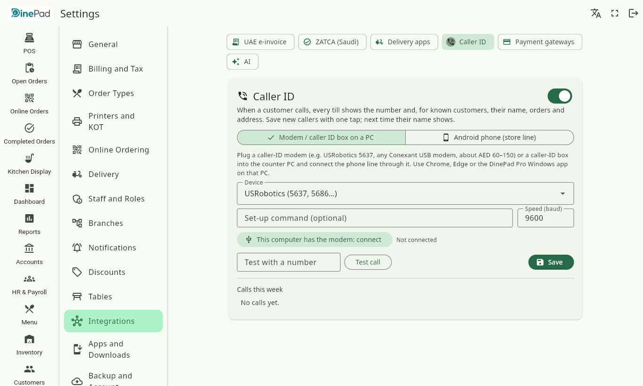Click the Test call button
The image size is (643, 386).
(368, 262)
